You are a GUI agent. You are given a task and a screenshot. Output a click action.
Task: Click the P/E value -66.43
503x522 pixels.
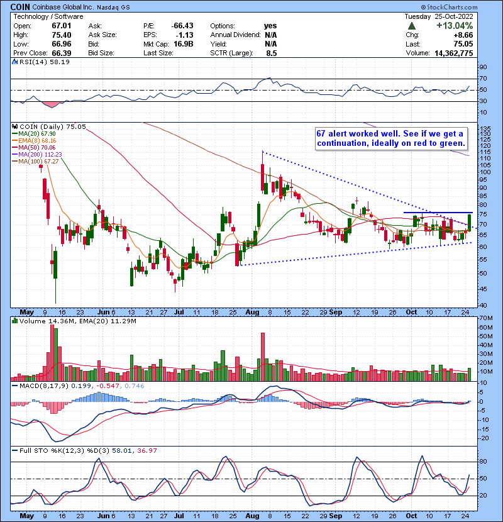click(182, 26)
